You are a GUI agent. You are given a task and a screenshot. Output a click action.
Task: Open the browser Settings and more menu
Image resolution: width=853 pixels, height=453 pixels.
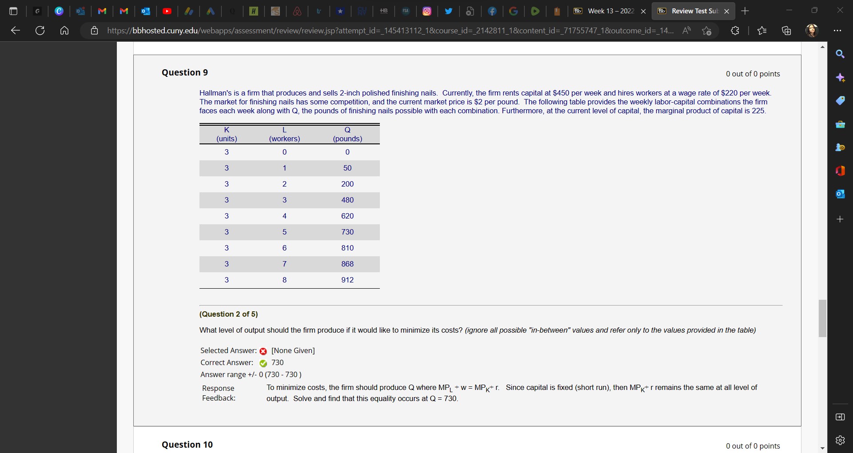tap(838, 31)
